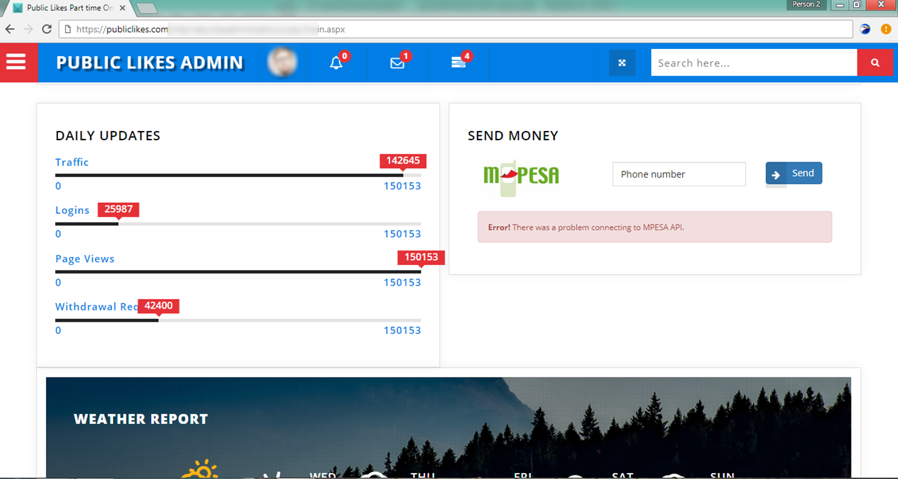This screenshot has height=479, width=898.
Task: Open the red hamburger menu
Action: click(x=16, y=62)
